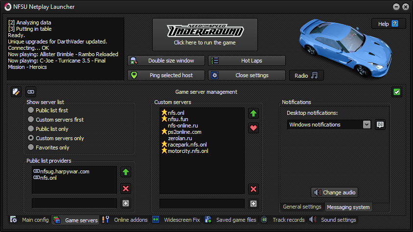Click Ping selected host
413x232 pixels.
(166, 75)
